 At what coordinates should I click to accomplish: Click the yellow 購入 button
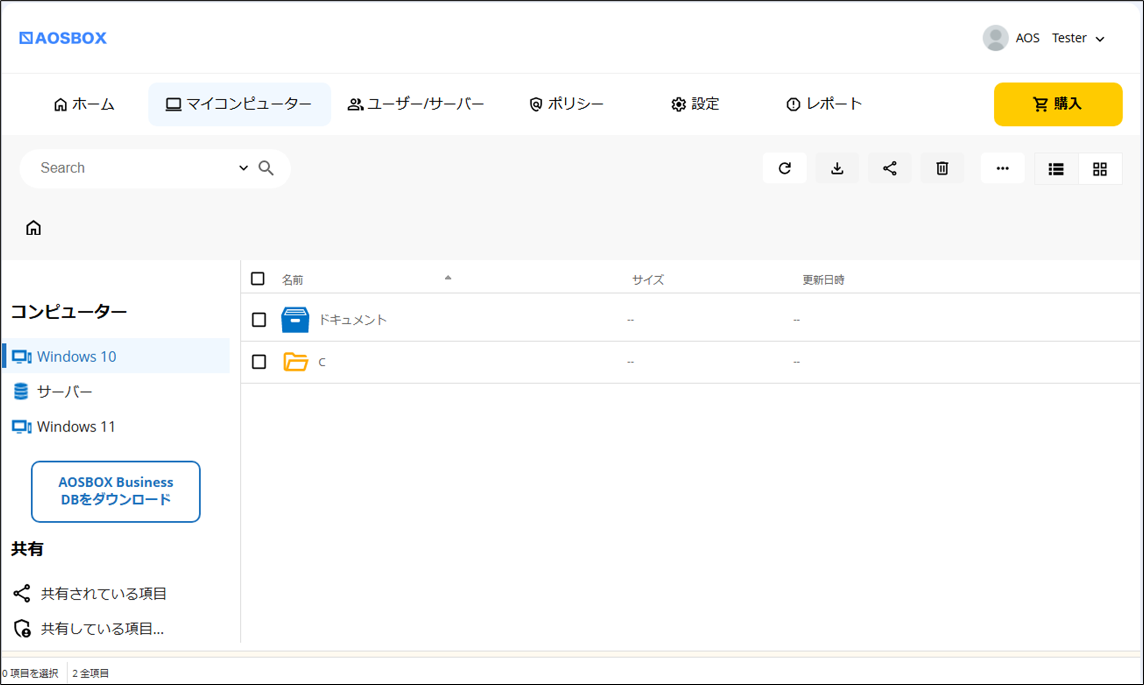(x=1058, y=104)
